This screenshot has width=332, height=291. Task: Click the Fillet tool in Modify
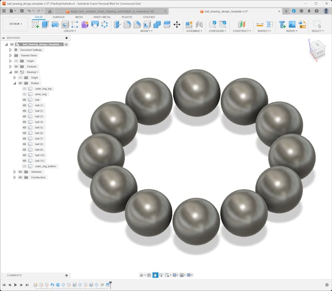point(127,24)
